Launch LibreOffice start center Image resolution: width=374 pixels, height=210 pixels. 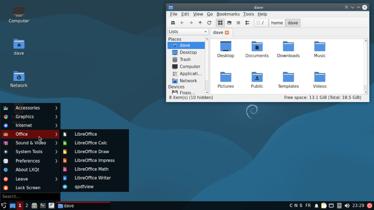(x=95, y=134)
